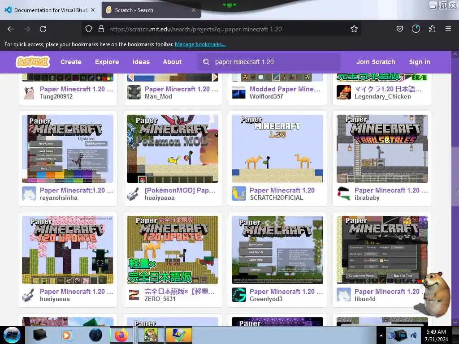Click hamster Box app in taskbar

pos(150,335)
